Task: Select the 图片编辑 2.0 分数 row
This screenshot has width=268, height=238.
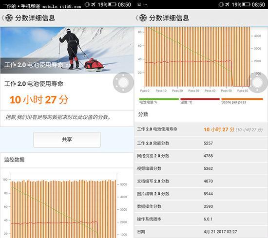Action: pyautogui.click(x=201, y=194)
